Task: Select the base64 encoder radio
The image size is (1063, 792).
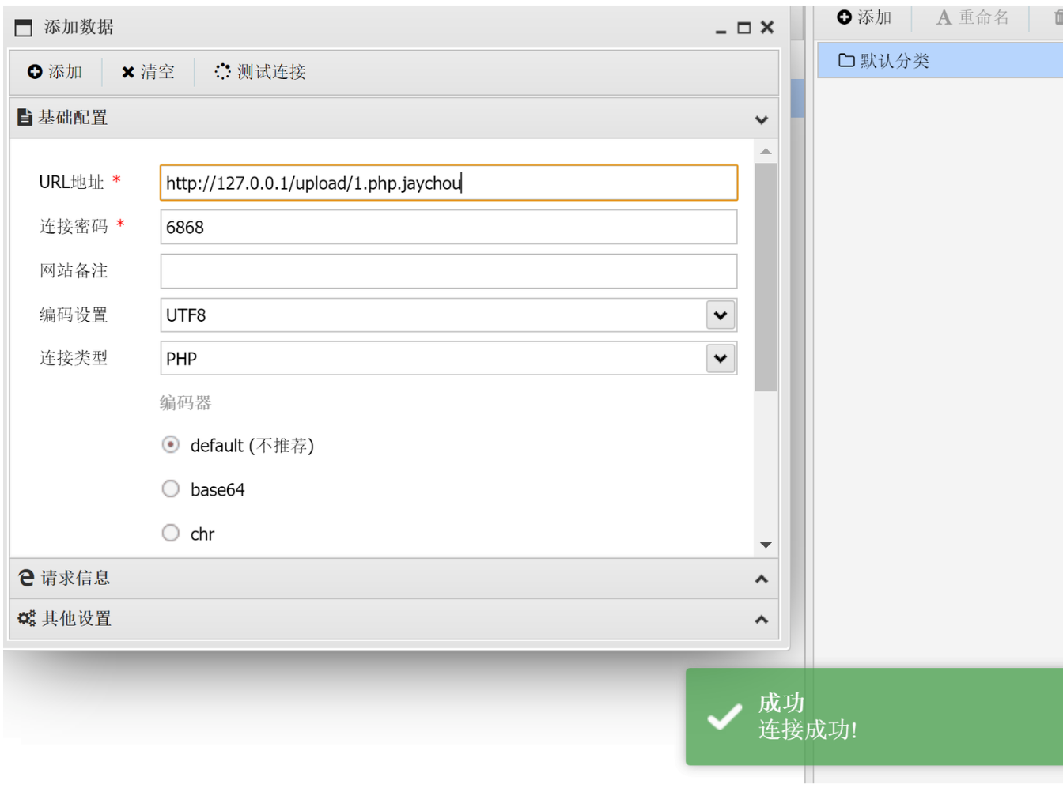Action: click(x=170, y=489)
